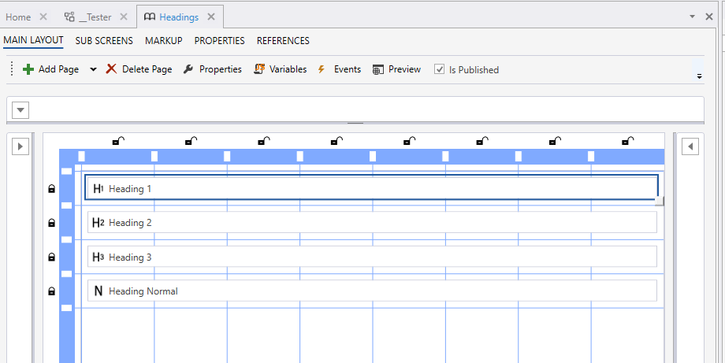Screen dimensions: 725x363
Task: Click the red Delete Page X icon
Action: [111, 69]
